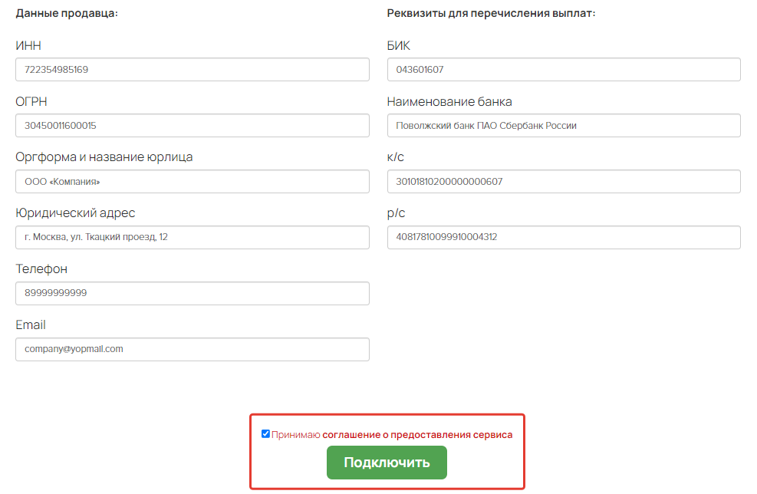757x494 pixels.
Task: Click the 'Наименование банка' label
Action: [449, 102]
